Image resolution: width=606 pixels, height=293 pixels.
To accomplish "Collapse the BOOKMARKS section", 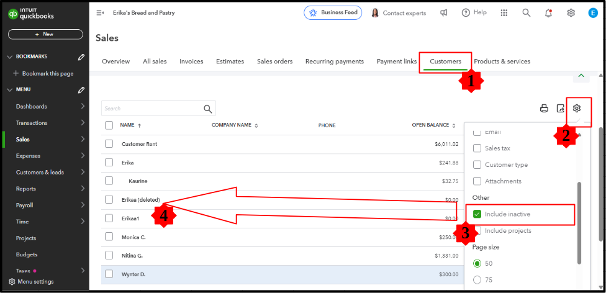I will [10, 57].
